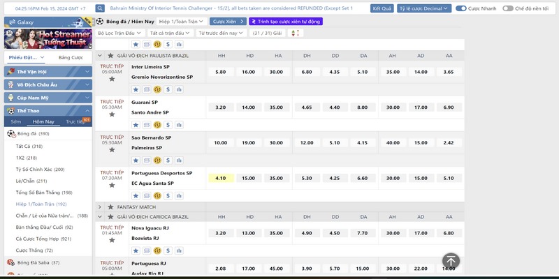The image size is (559, 279).
Task: Click 2.42 AA odds for Sao Bernardo match
Action: tap(449, 143)
